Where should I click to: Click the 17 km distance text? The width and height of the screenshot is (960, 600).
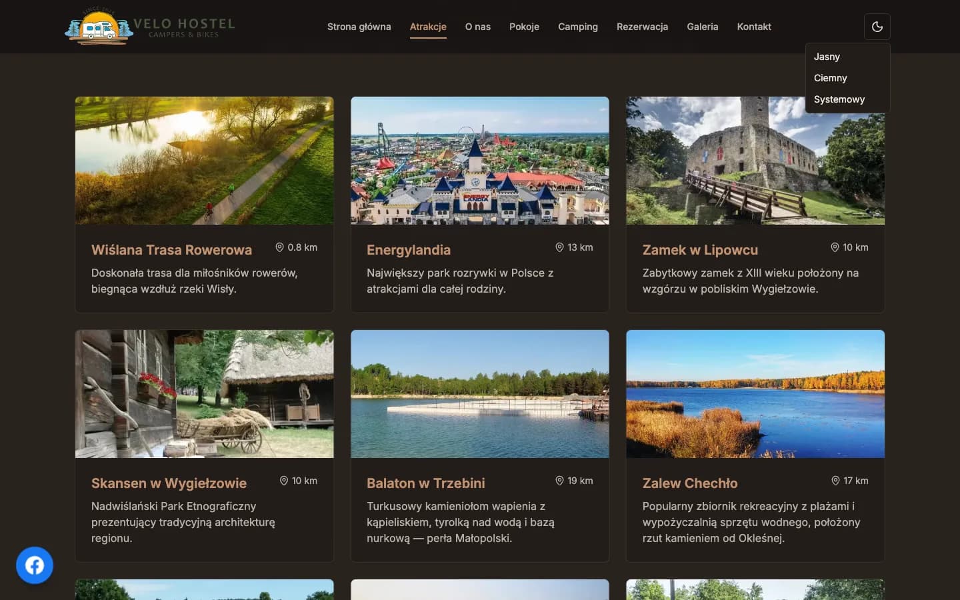856,481
